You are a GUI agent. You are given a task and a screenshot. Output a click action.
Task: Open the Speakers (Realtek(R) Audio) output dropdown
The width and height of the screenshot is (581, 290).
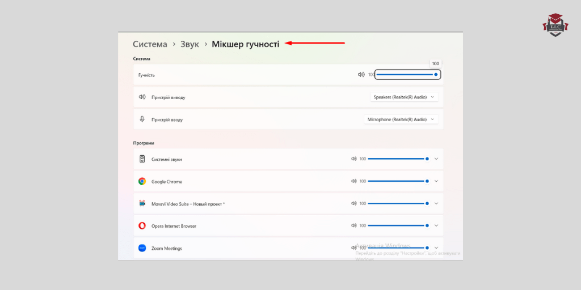click(x=404, y=97)
